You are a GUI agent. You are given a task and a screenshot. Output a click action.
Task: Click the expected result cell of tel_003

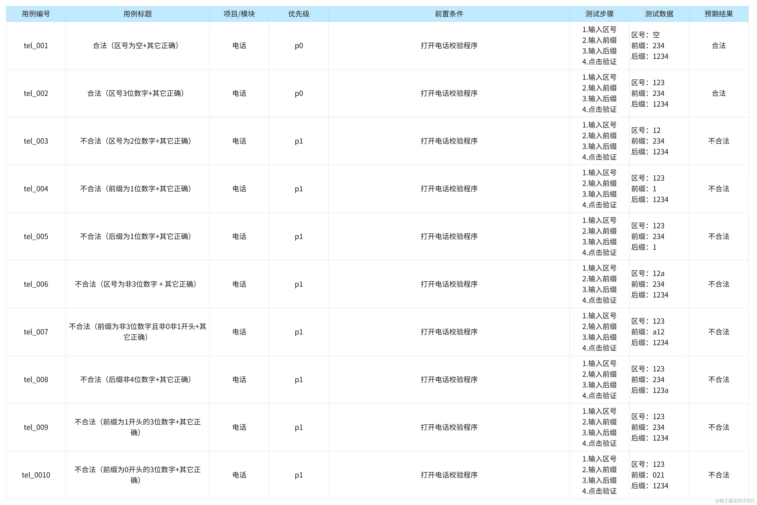(718, 141)
